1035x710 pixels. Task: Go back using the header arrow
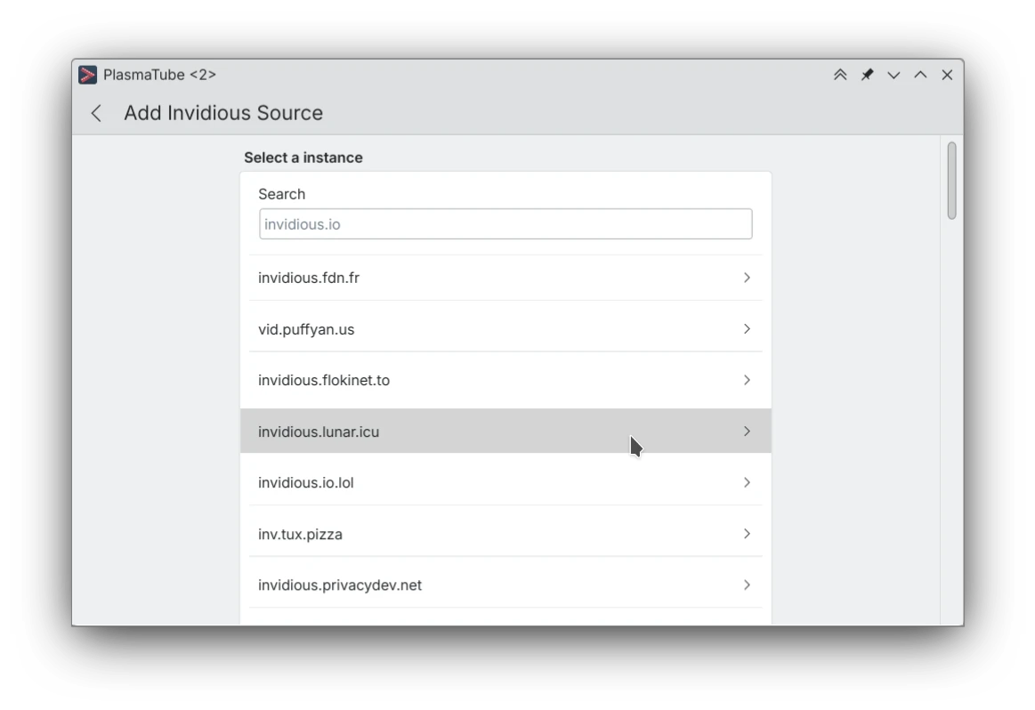tap(96, 113)
